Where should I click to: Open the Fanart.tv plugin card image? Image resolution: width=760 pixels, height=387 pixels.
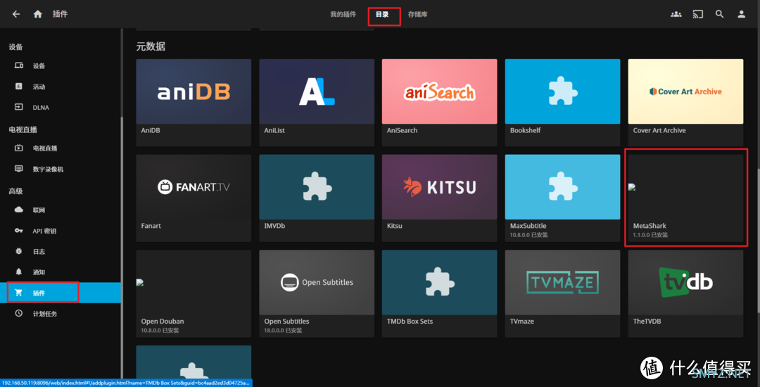click(194, 187)
